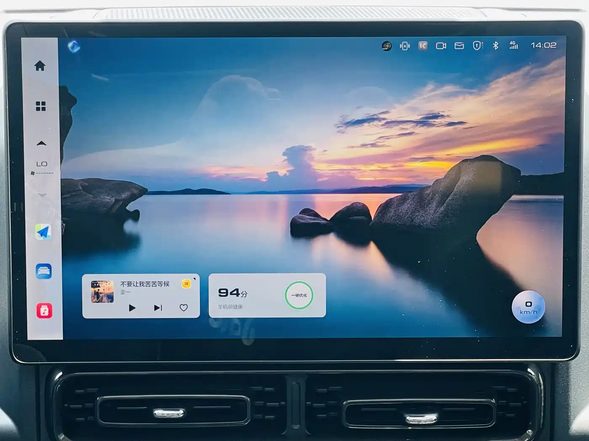
Task: Go to the Home screen
Action: click(x=40, y=66)
